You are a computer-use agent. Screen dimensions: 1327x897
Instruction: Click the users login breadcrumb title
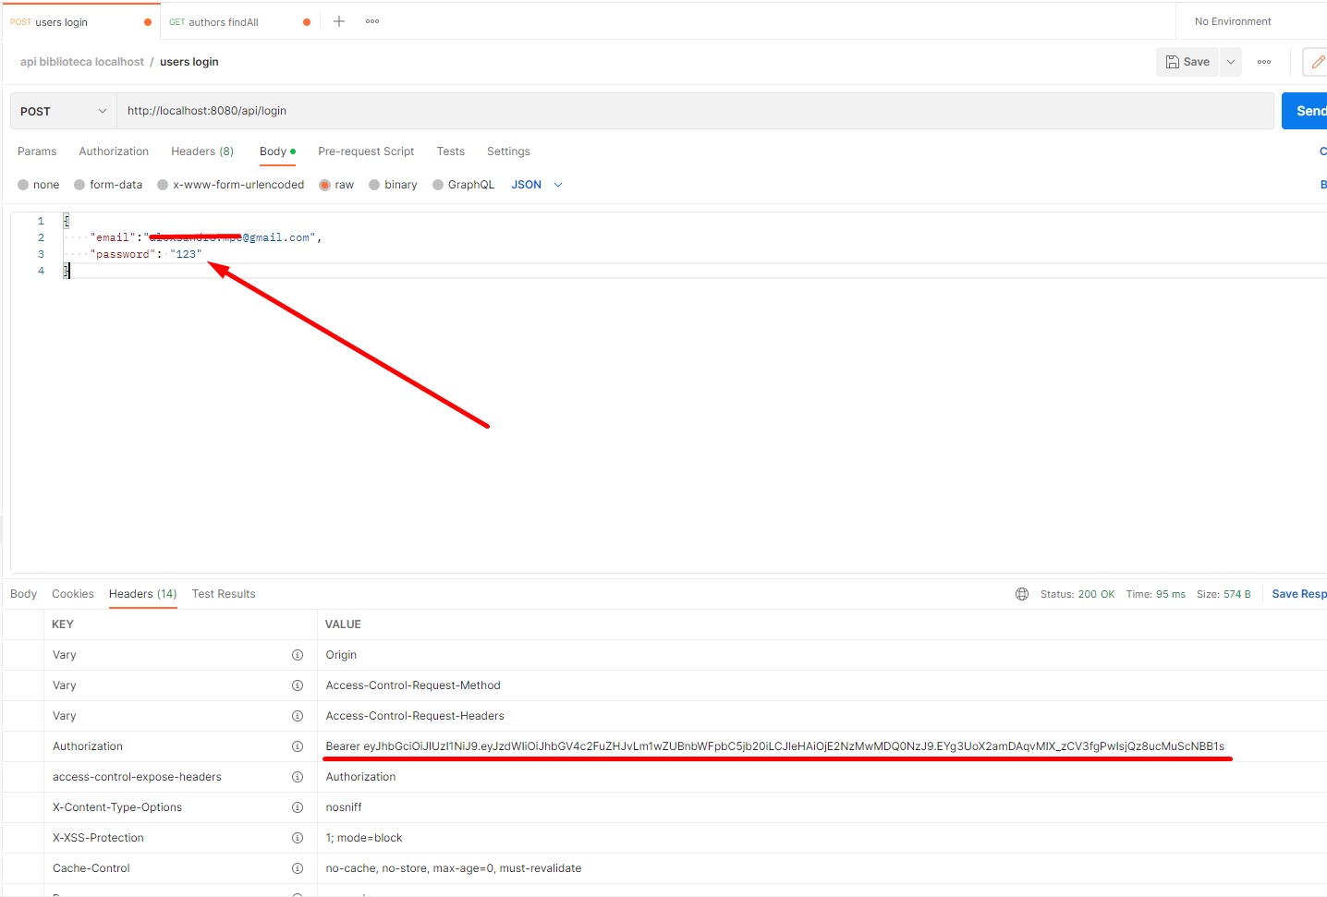189,62
